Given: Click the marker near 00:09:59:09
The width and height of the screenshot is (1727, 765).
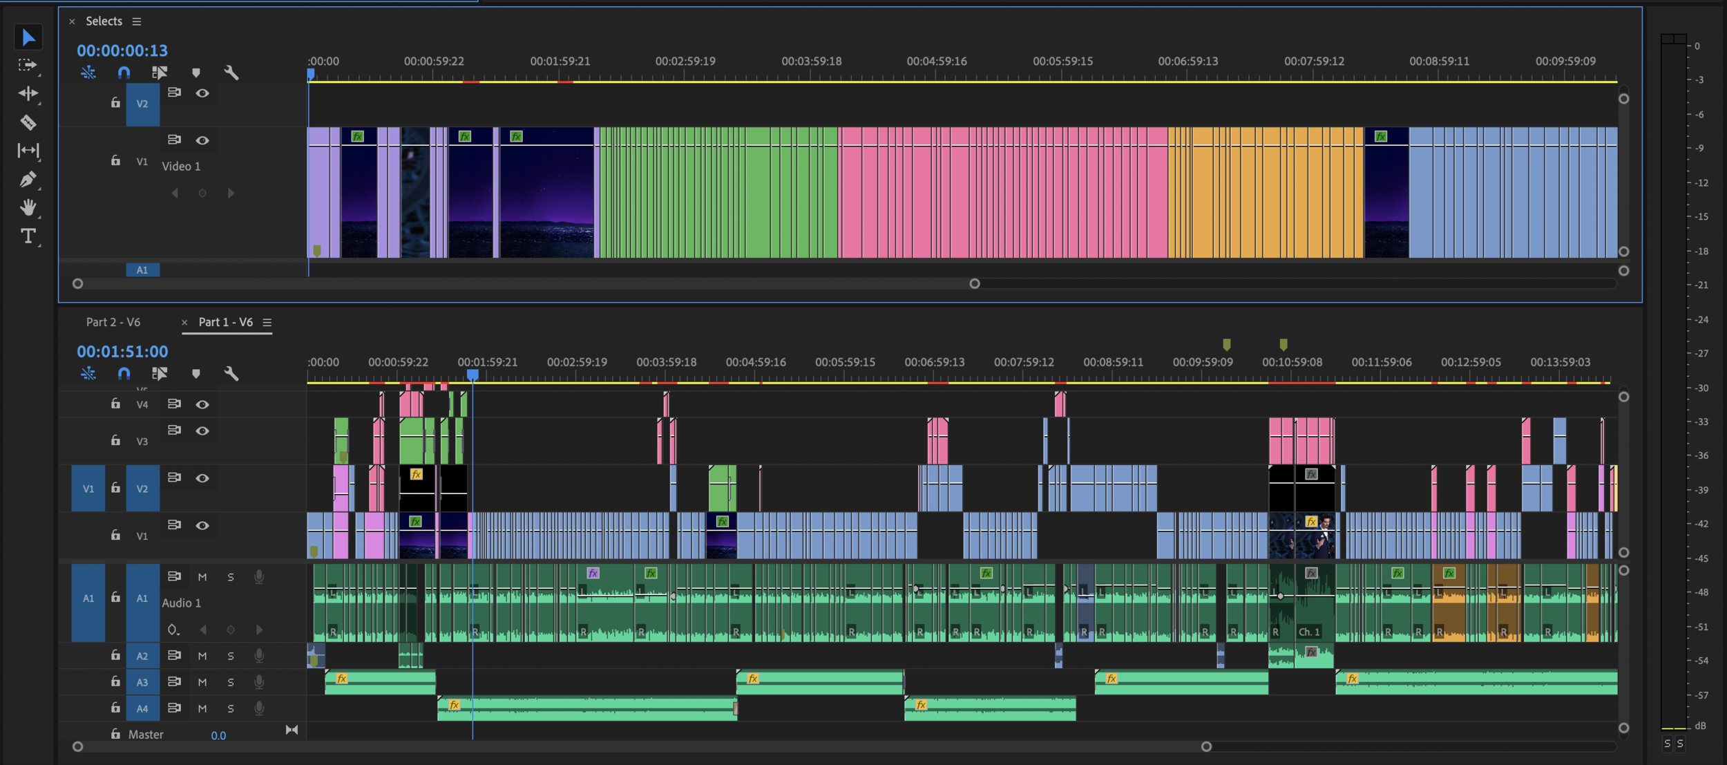Looking at the screenshot, I should click(1227, 344).
